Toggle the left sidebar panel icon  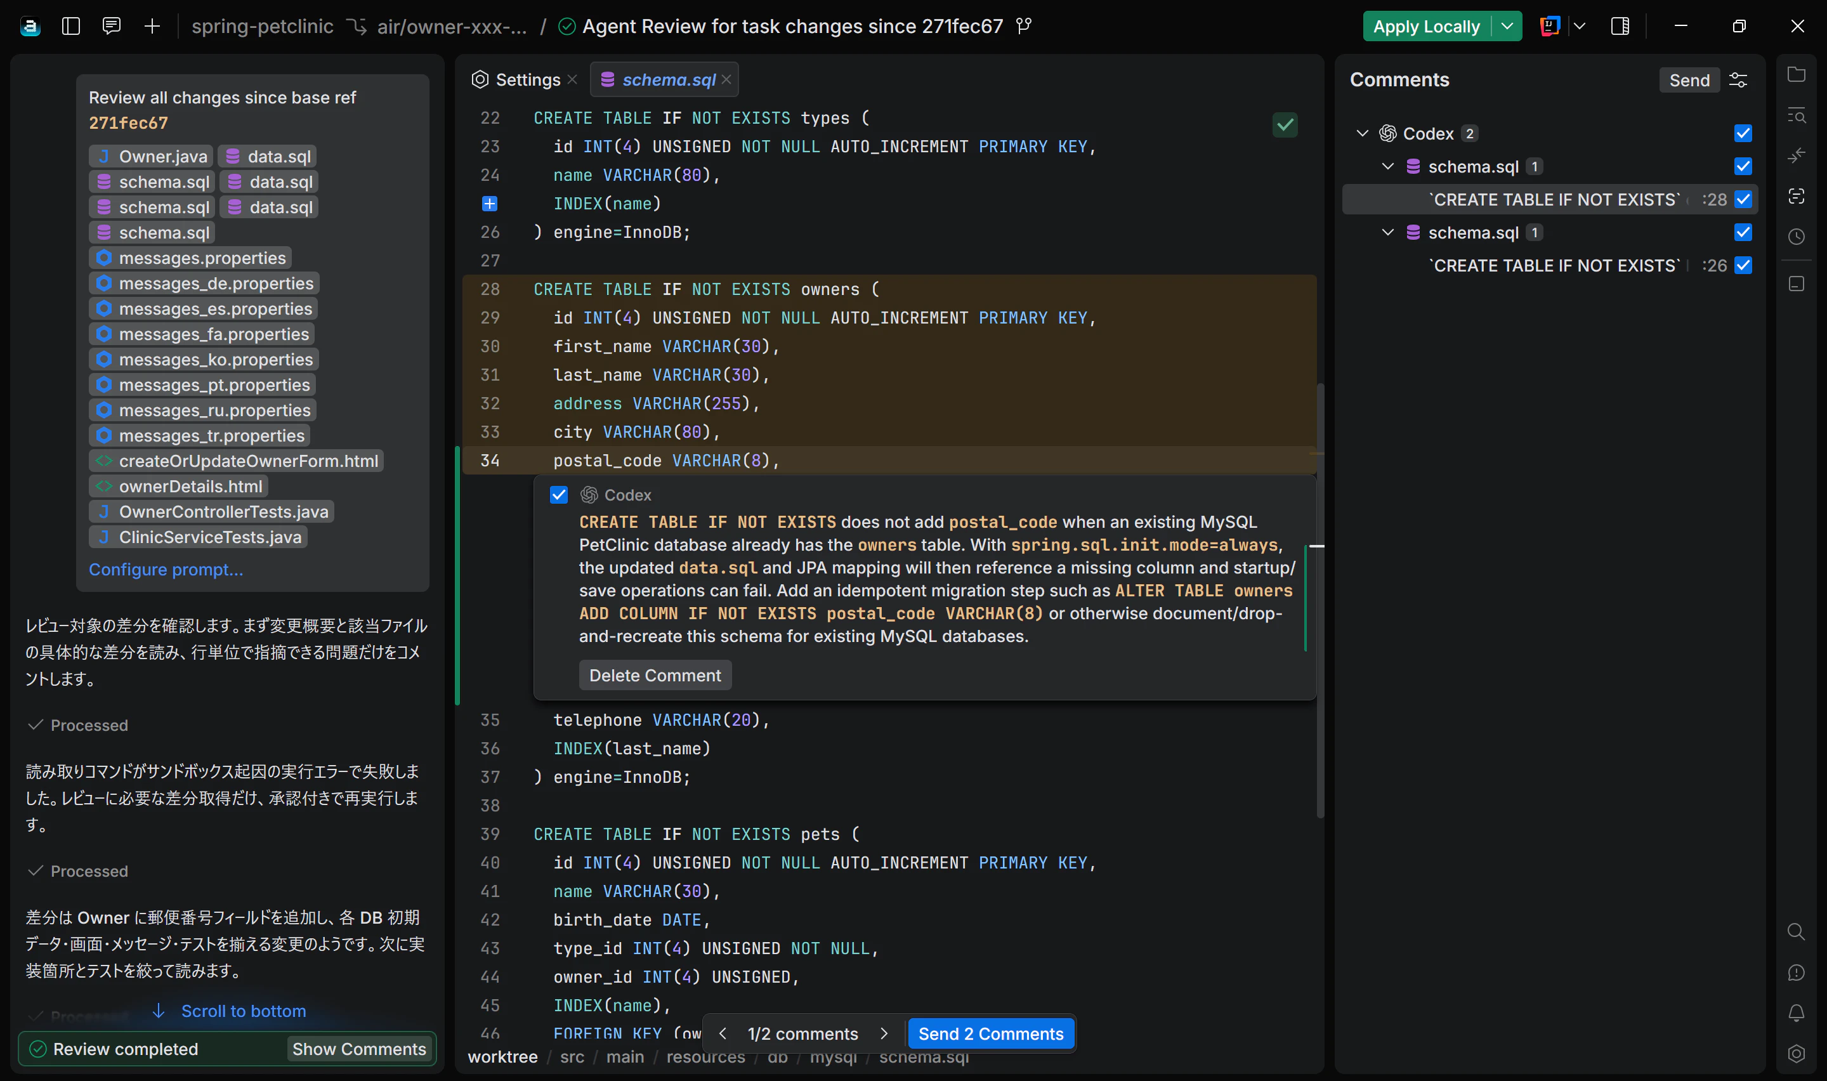[70, 26]
